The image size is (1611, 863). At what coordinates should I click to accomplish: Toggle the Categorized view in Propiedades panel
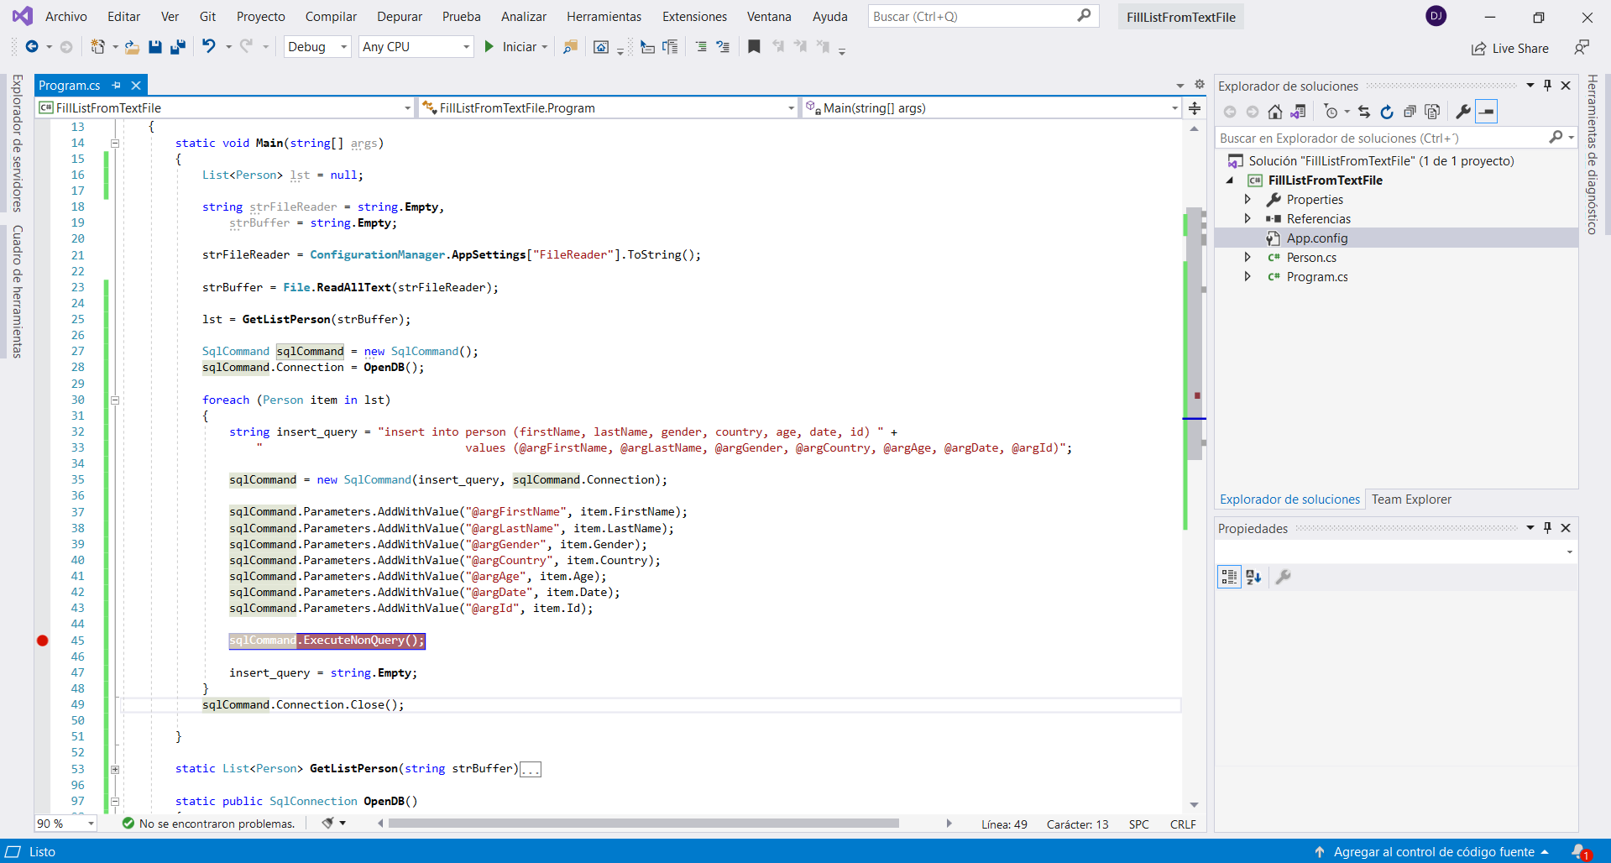pyautogui.click(x=1229, y=577)
